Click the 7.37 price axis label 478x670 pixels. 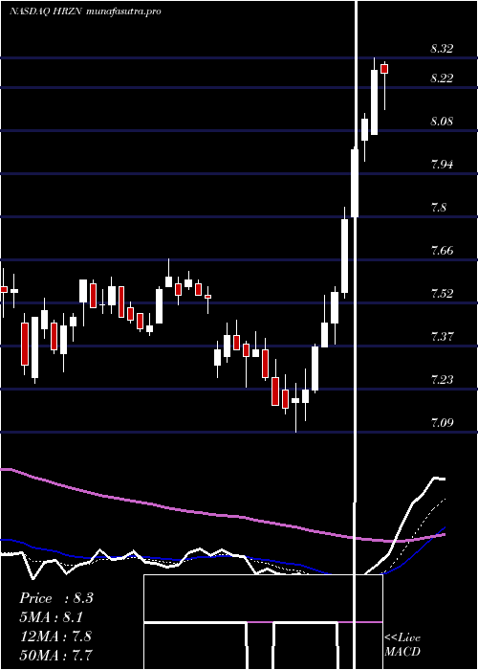(442, 336)
